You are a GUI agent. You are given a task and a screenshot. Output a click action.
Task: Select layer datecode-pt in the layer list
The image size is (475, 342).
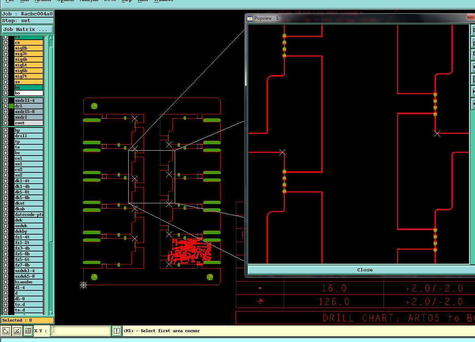[28, 215]
